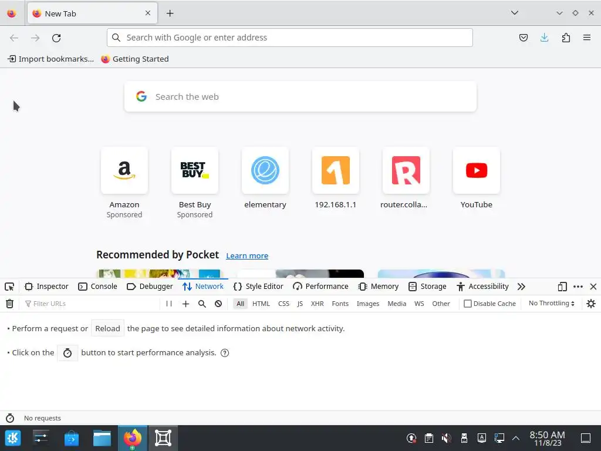Open network settings gear icon
Image resolution: width=601 pixels, height=451 pixels.
(591, 304)
